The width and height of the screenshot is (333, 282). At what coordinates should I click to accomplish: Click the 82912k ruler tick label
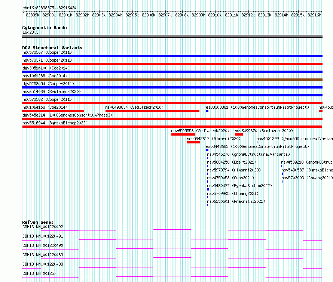[x=248, y=15]
